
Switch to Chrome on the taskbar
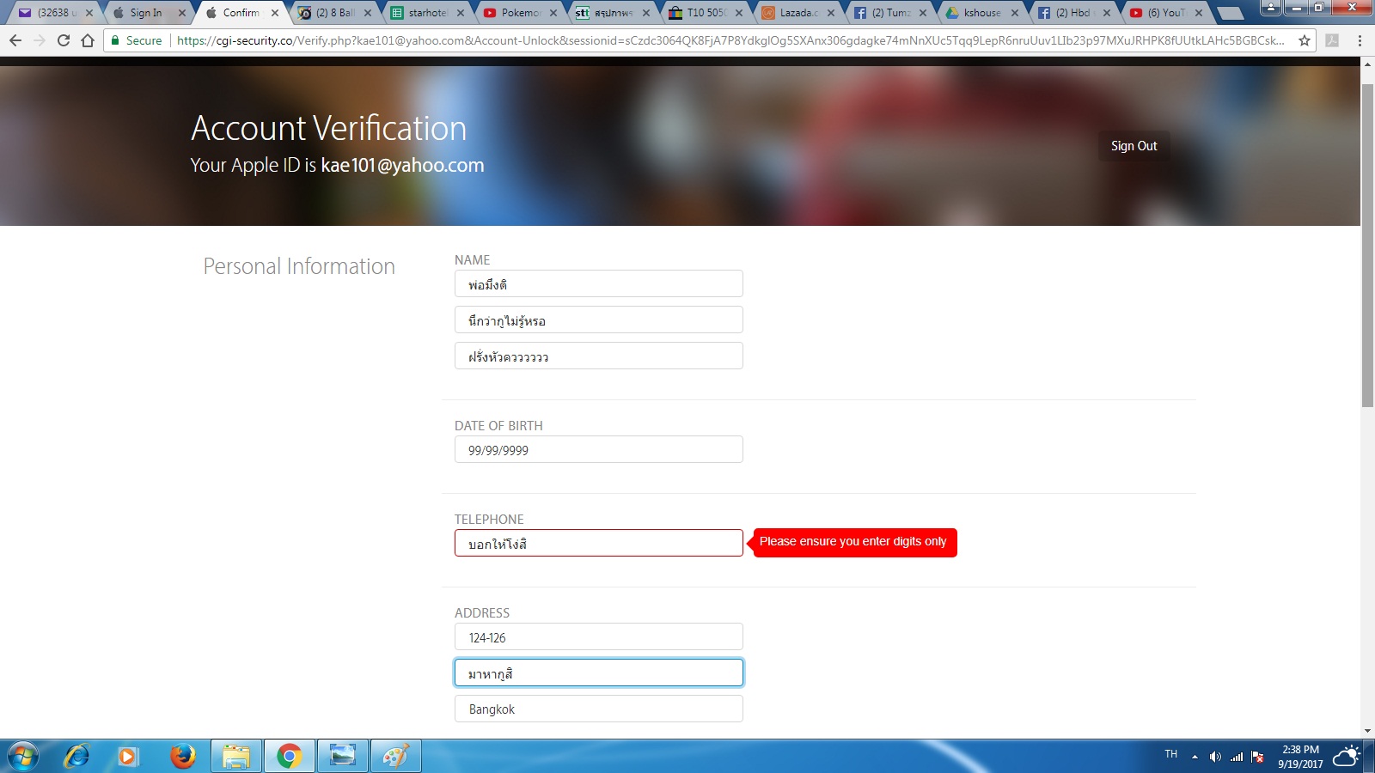[x=289, y=756]
